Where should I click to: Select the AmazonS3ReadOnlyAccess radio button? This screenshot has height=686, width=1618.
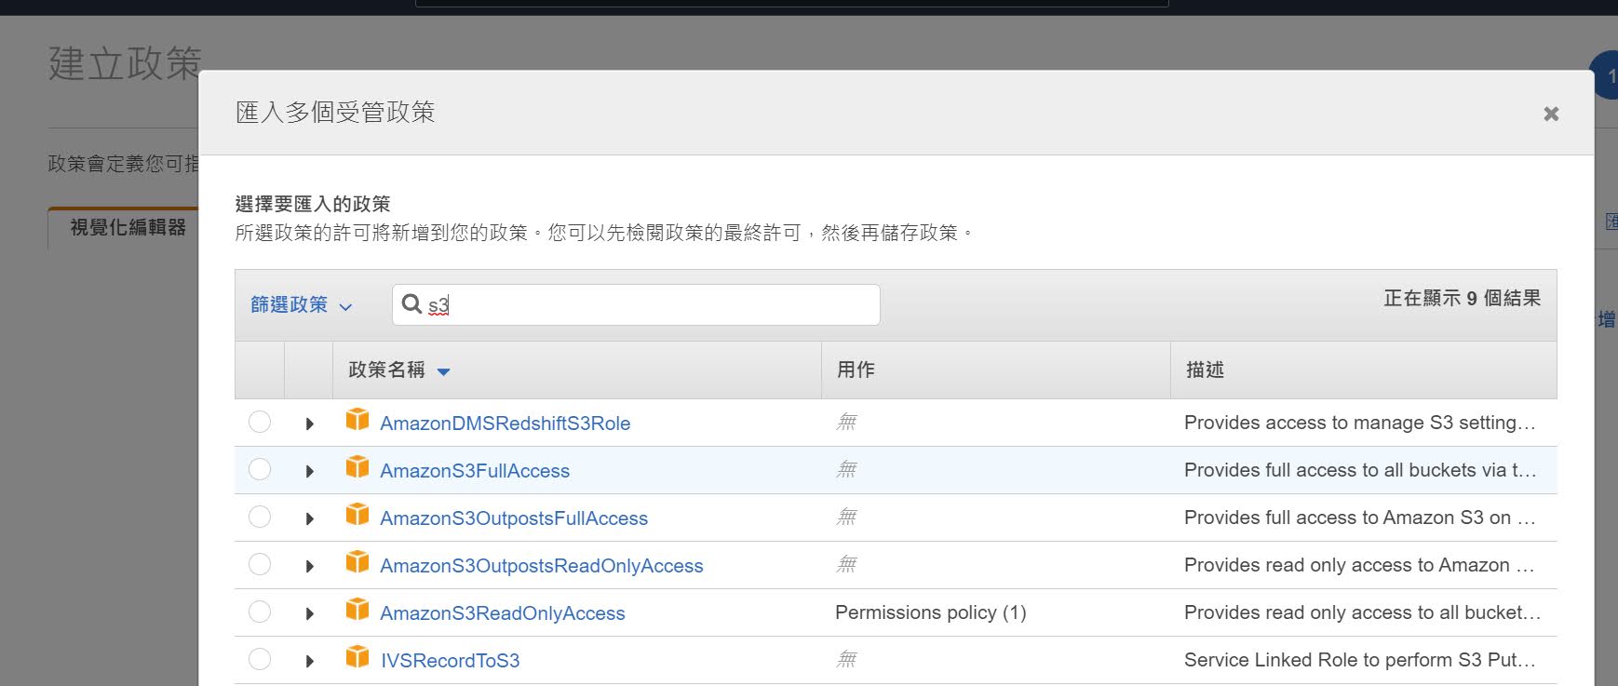(x=260, y=612)
